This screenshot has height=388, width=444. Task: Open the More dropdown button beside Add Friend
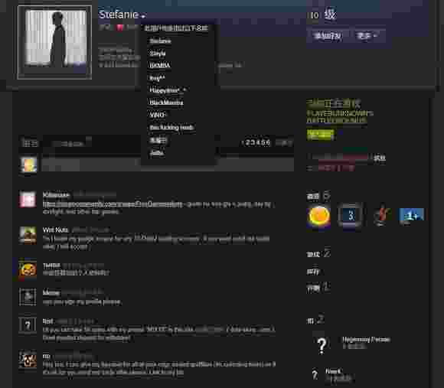click(367, 36)
